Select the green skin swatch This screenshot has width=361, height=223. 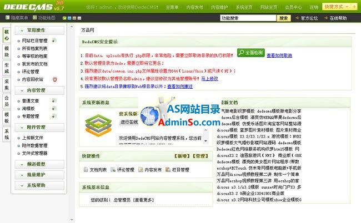(64, 18)
